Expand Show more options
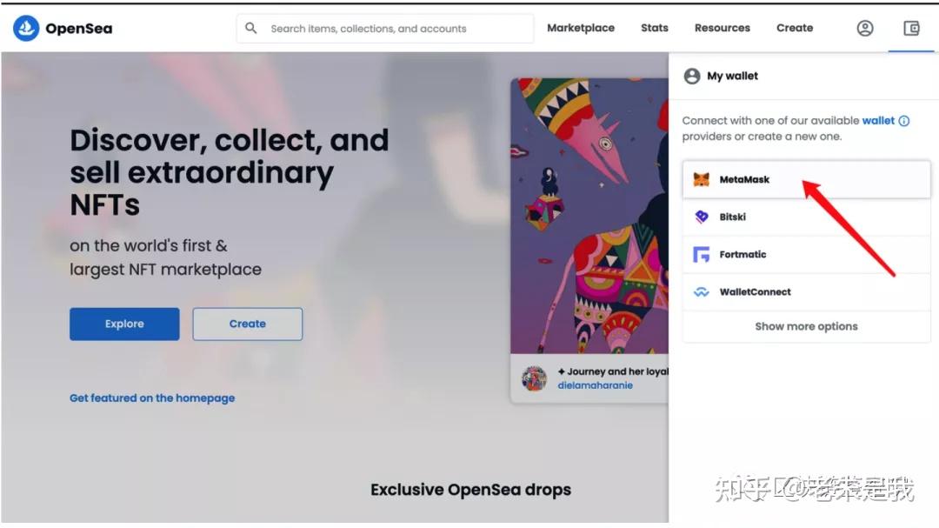 click(806, 326)
